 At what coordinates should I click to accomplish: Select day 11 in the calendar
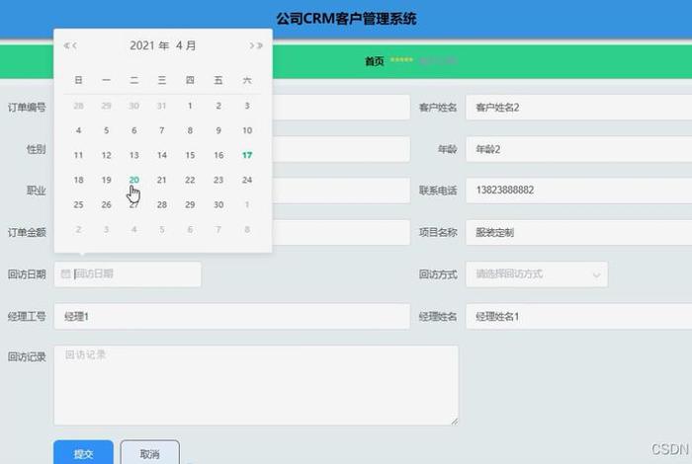pyautogui.click(x=78, y=155)
